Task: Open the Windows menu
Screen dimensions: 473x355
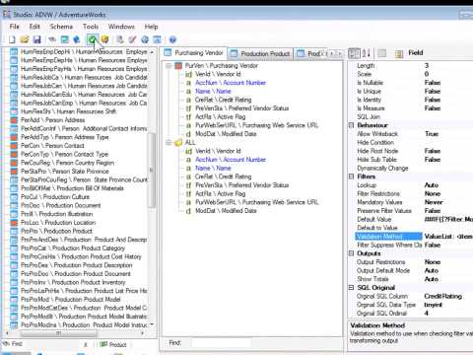Action: click(x=121, y=27)
